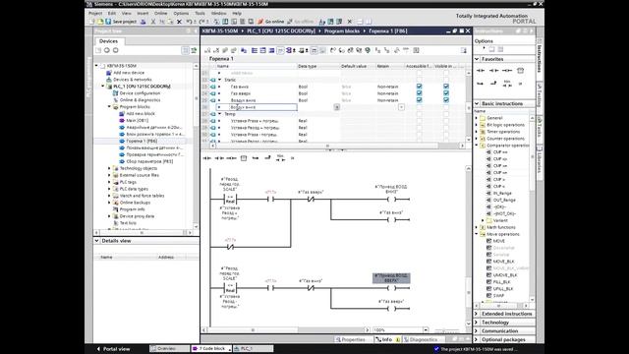The height and width of the screenshot is (354, 629).
Task: Collapse the Favorites section
Action: [x=477, y=59]
